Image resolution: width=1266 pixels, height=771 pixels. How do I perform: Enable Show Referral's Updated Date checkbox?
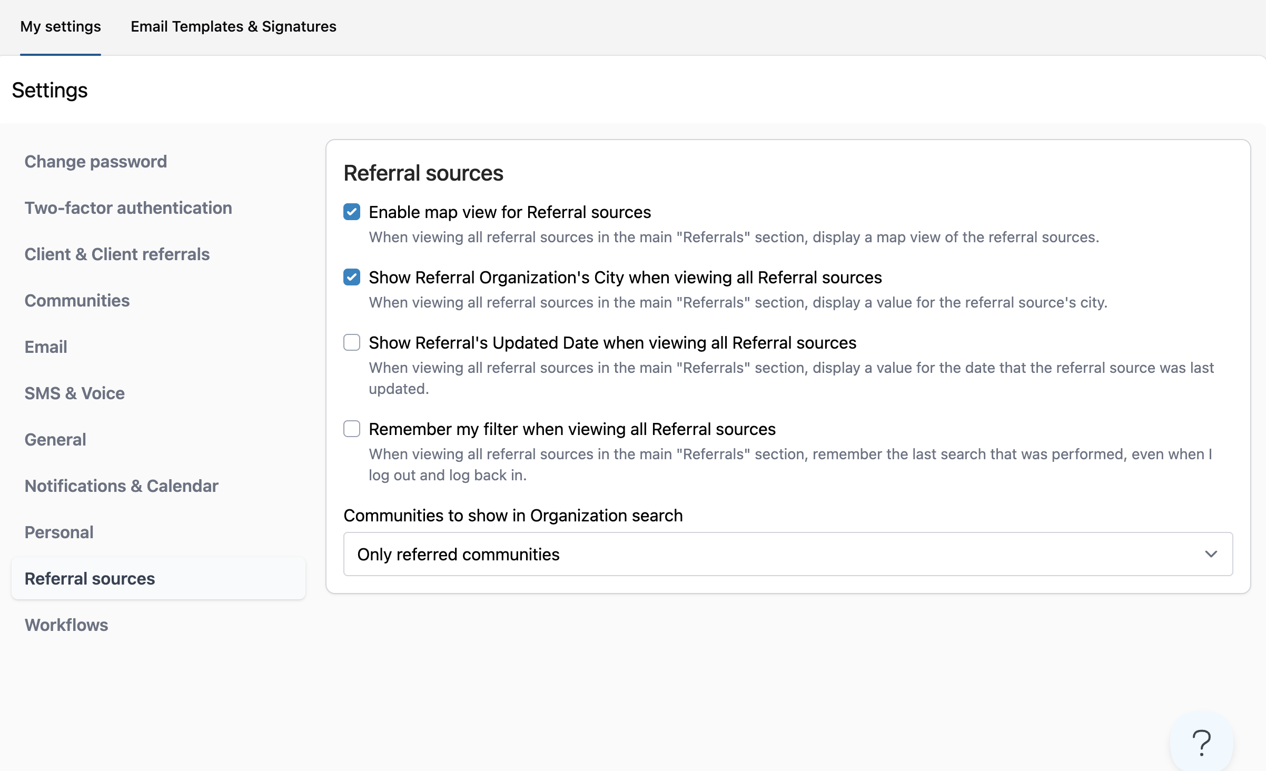[352, 343]
